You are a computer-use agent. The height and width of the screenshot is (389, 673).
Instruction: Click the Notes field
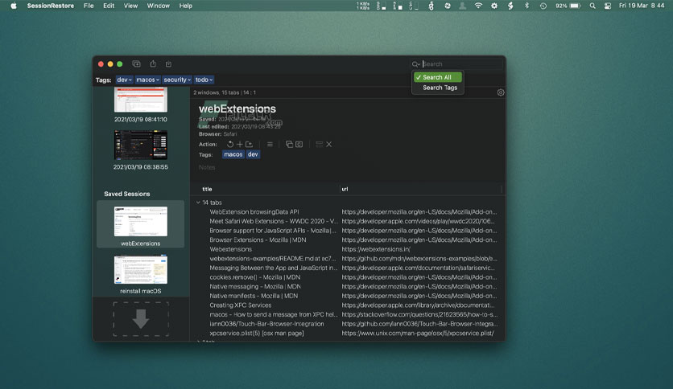coord(206,167)
